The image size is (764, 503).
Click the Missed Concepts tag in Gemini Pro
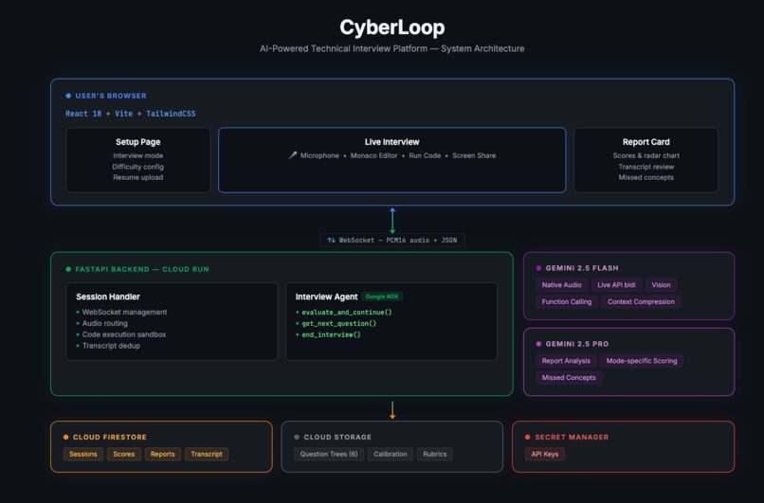click(569, 378)
